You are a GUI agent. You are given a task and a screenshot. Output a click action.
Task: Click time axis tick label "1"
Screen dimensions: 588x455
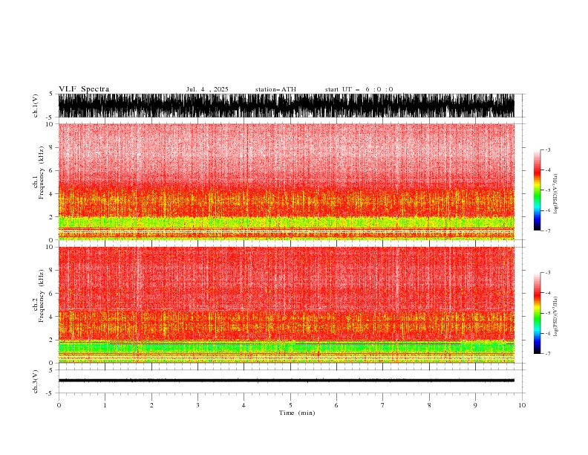[x=105, y=405]
